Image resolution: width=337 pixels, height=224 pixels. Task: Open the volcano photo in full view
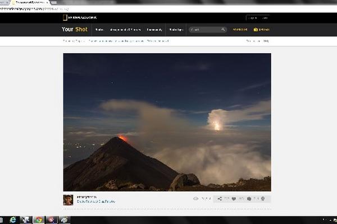pyautogui.click(x=167, y=122)
